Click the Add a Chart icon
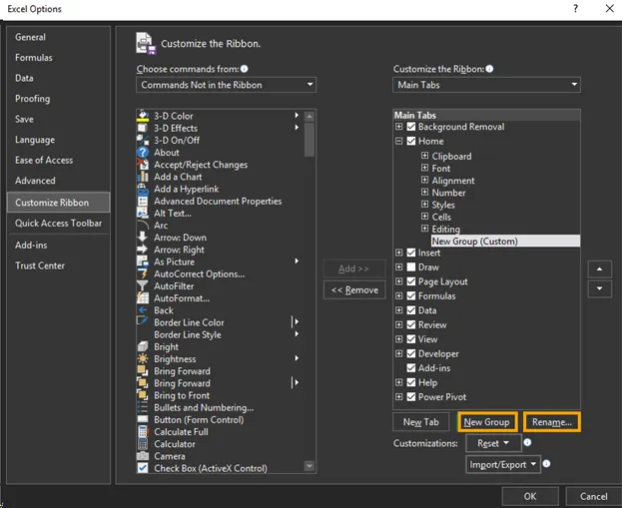The width and height of the screenshot is (622, 508). (143, 177)
